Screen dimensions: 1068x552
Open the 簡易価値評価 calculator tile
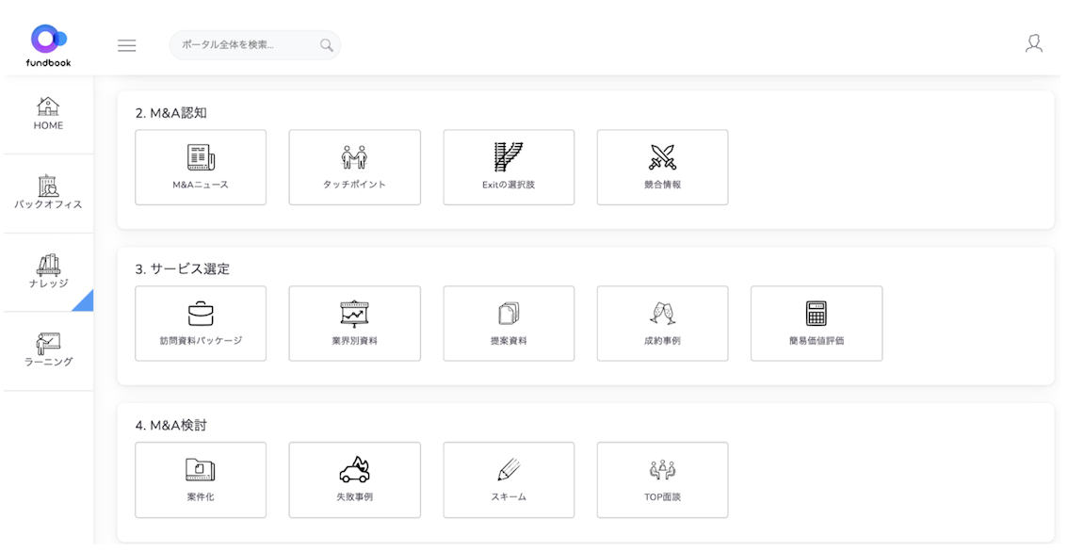(x=817, y=324)
